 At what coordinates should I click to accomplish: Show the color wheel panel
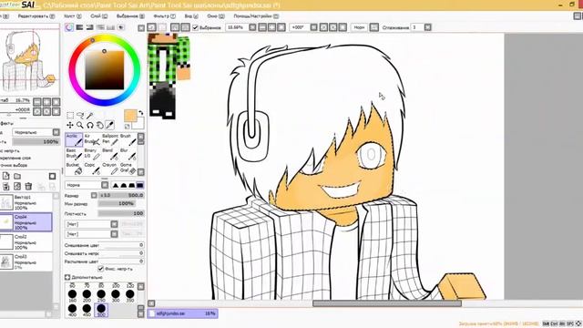69,27
